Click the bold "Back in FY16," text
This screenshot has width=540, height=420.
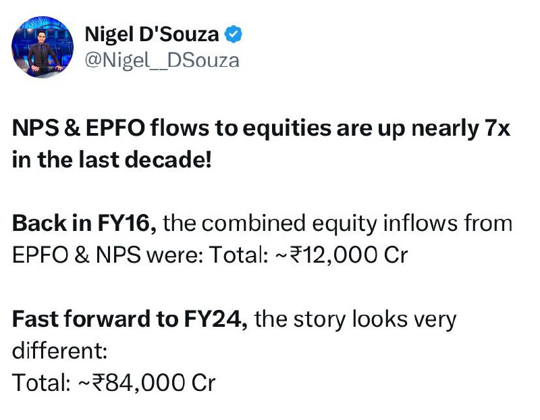(x=84, y=224)
